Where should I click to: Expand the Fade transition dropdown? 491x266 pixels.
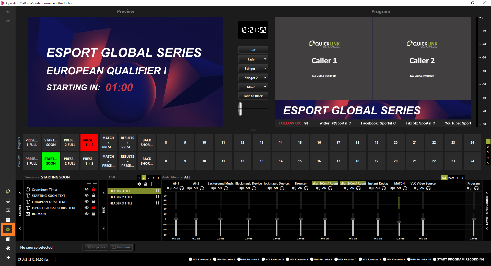[265, 59]
